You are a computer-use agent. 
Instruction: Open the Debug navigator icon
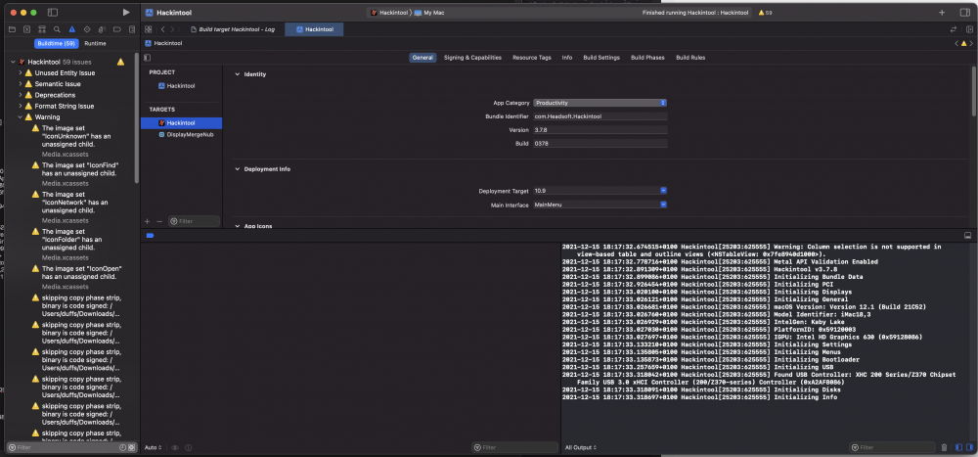(x=103, y=29)
